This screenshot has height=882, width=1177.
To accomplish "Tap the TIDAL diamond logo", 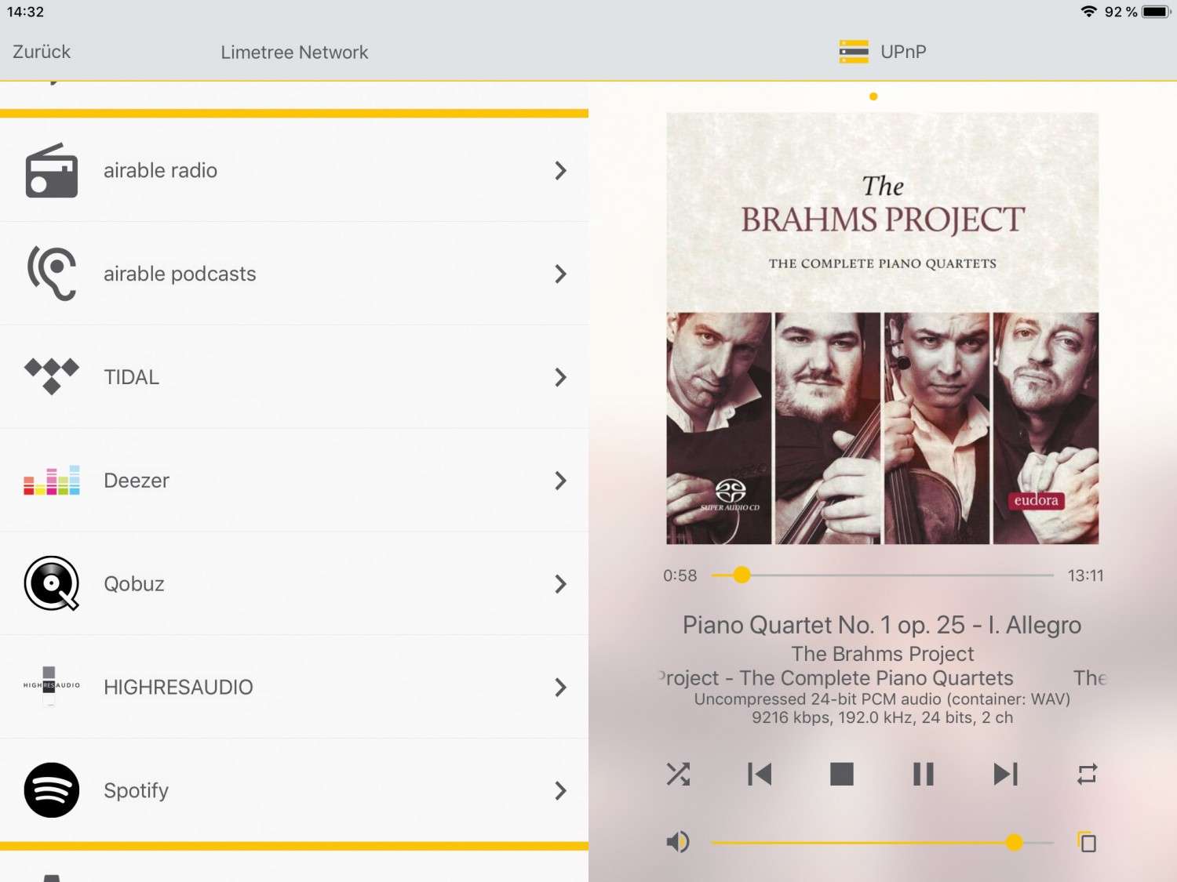I will click(x=52, y=376).
